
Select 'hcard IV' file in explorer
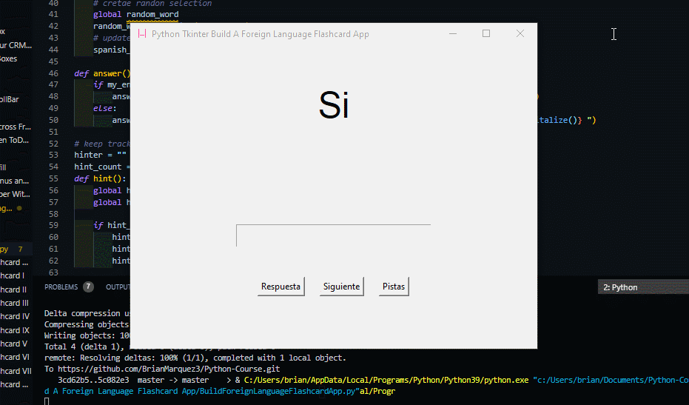coord(16,316)
